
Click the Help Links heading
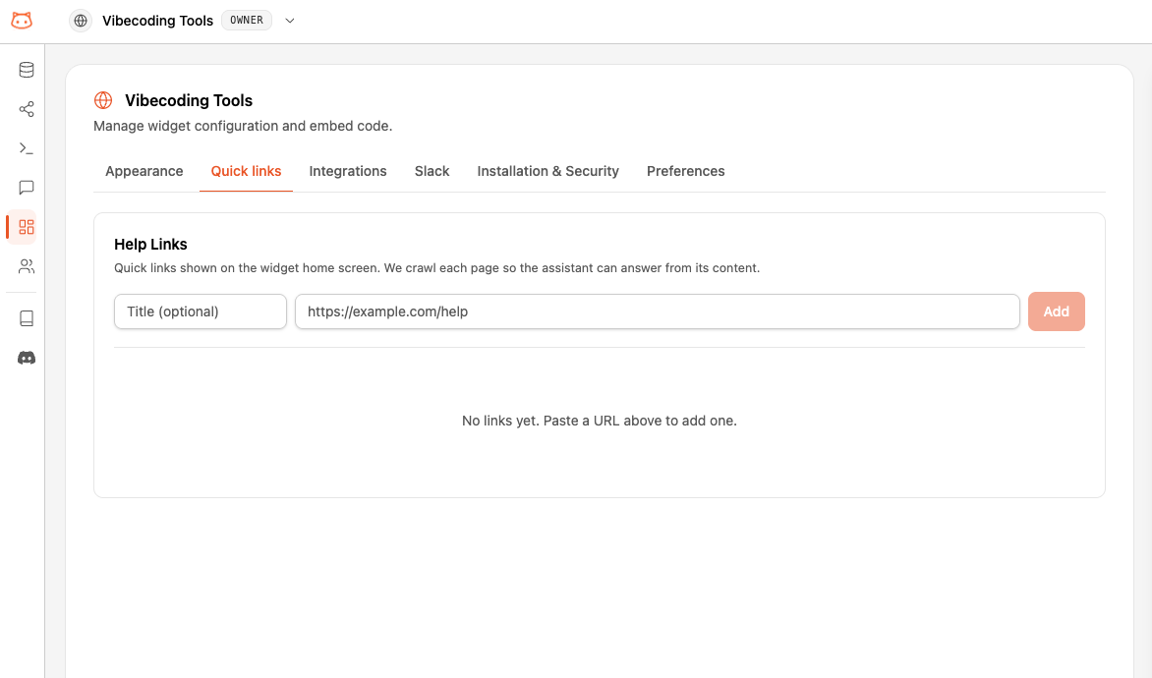(x=150, y=245)
